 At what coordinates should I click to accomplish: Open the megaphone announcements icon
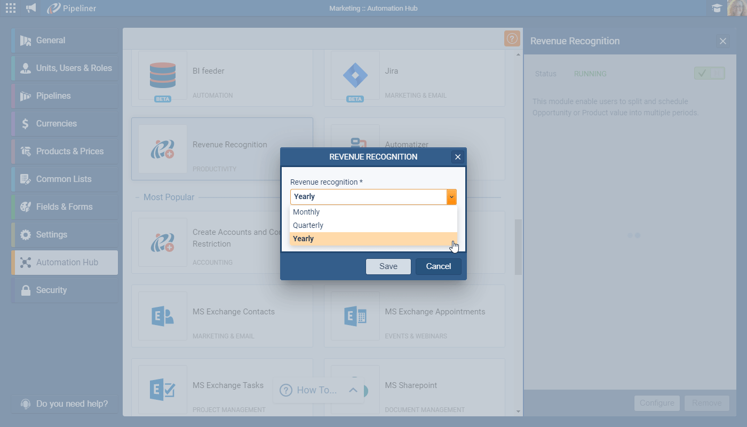[31, 8]
